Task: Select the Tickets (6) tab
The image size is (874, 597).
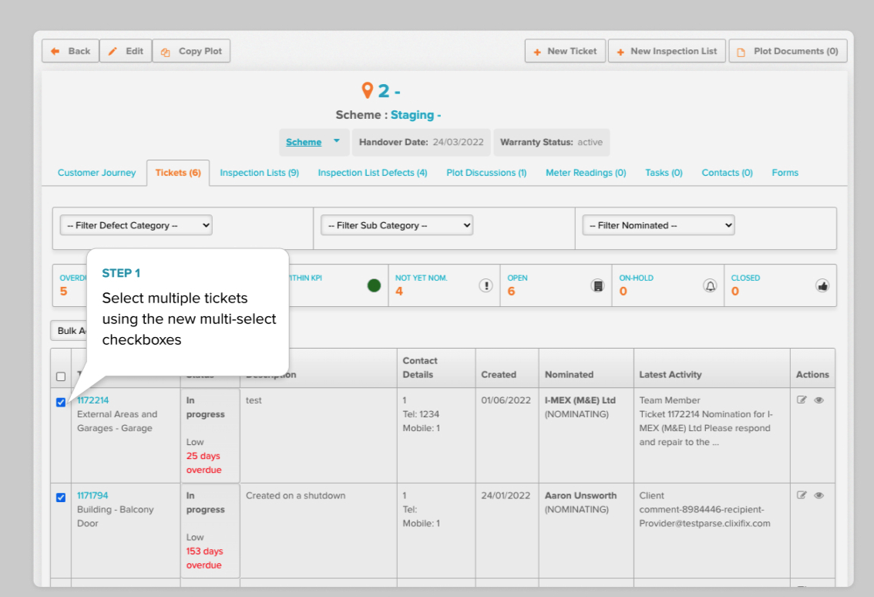Action: point(178,173)
